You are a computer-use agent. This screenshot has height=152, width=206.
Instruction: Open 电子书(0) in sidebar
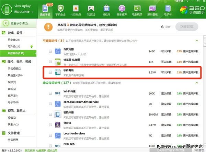click(x=13, y=102)
